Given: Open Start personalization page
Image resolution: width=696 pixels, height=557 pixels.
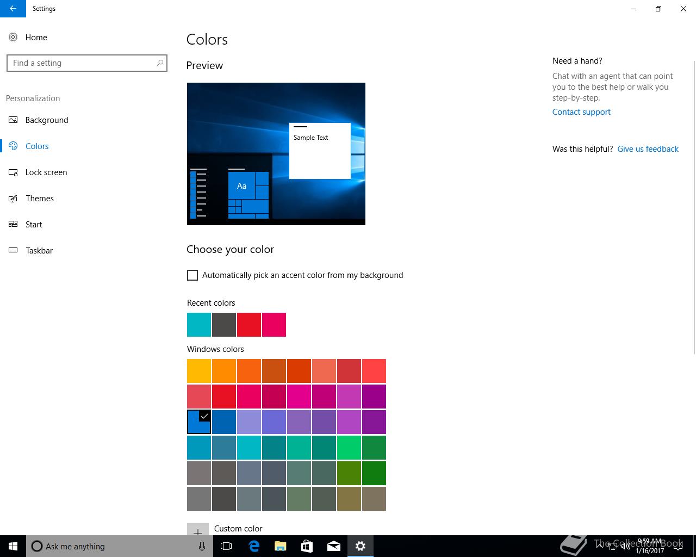Looking at the screenshot, I should point(34,224).
